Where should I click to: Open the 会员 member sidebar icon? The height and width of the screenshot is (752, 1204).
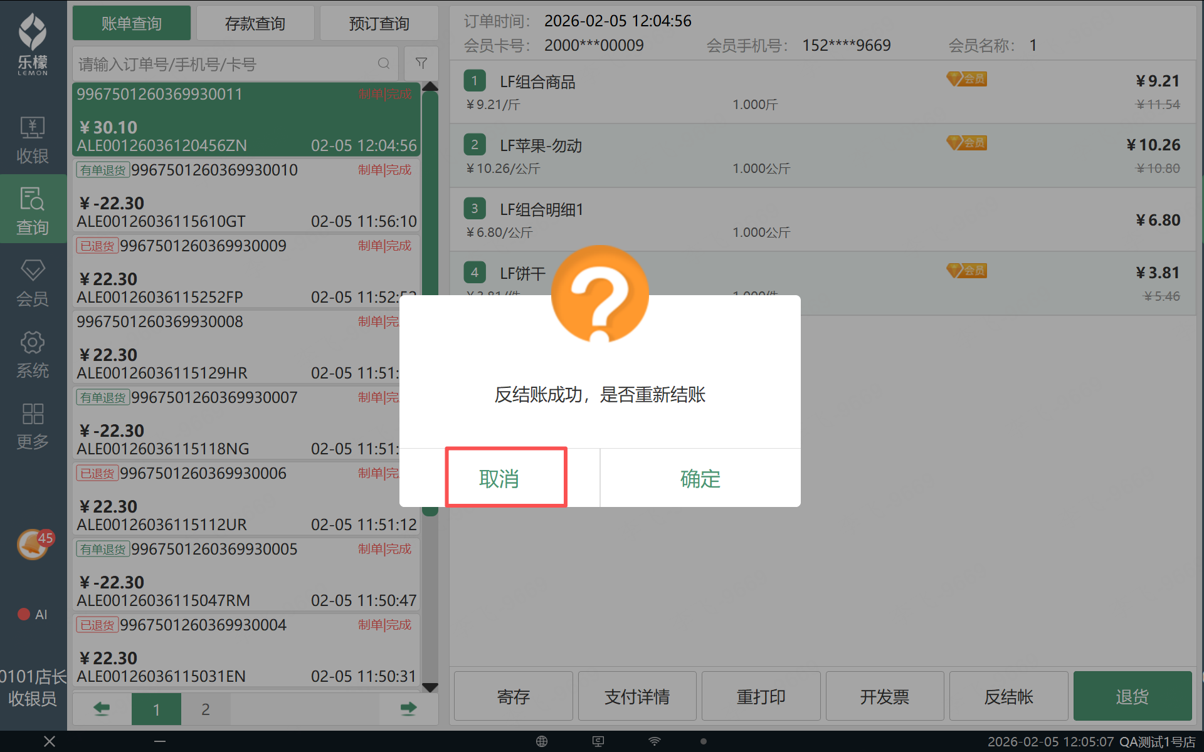[33, 282]
